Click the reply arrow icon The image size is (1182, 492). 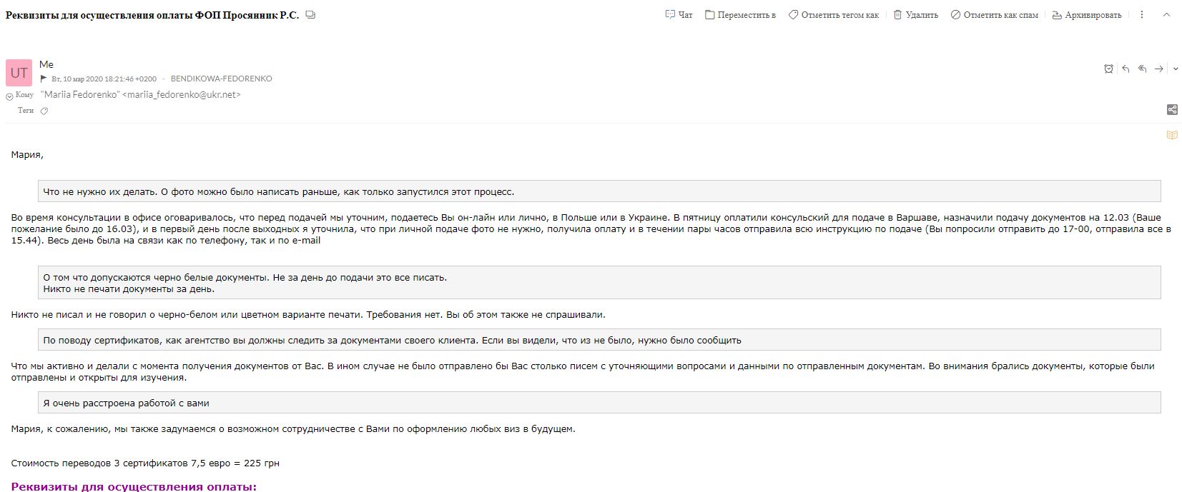point(1126,69)
